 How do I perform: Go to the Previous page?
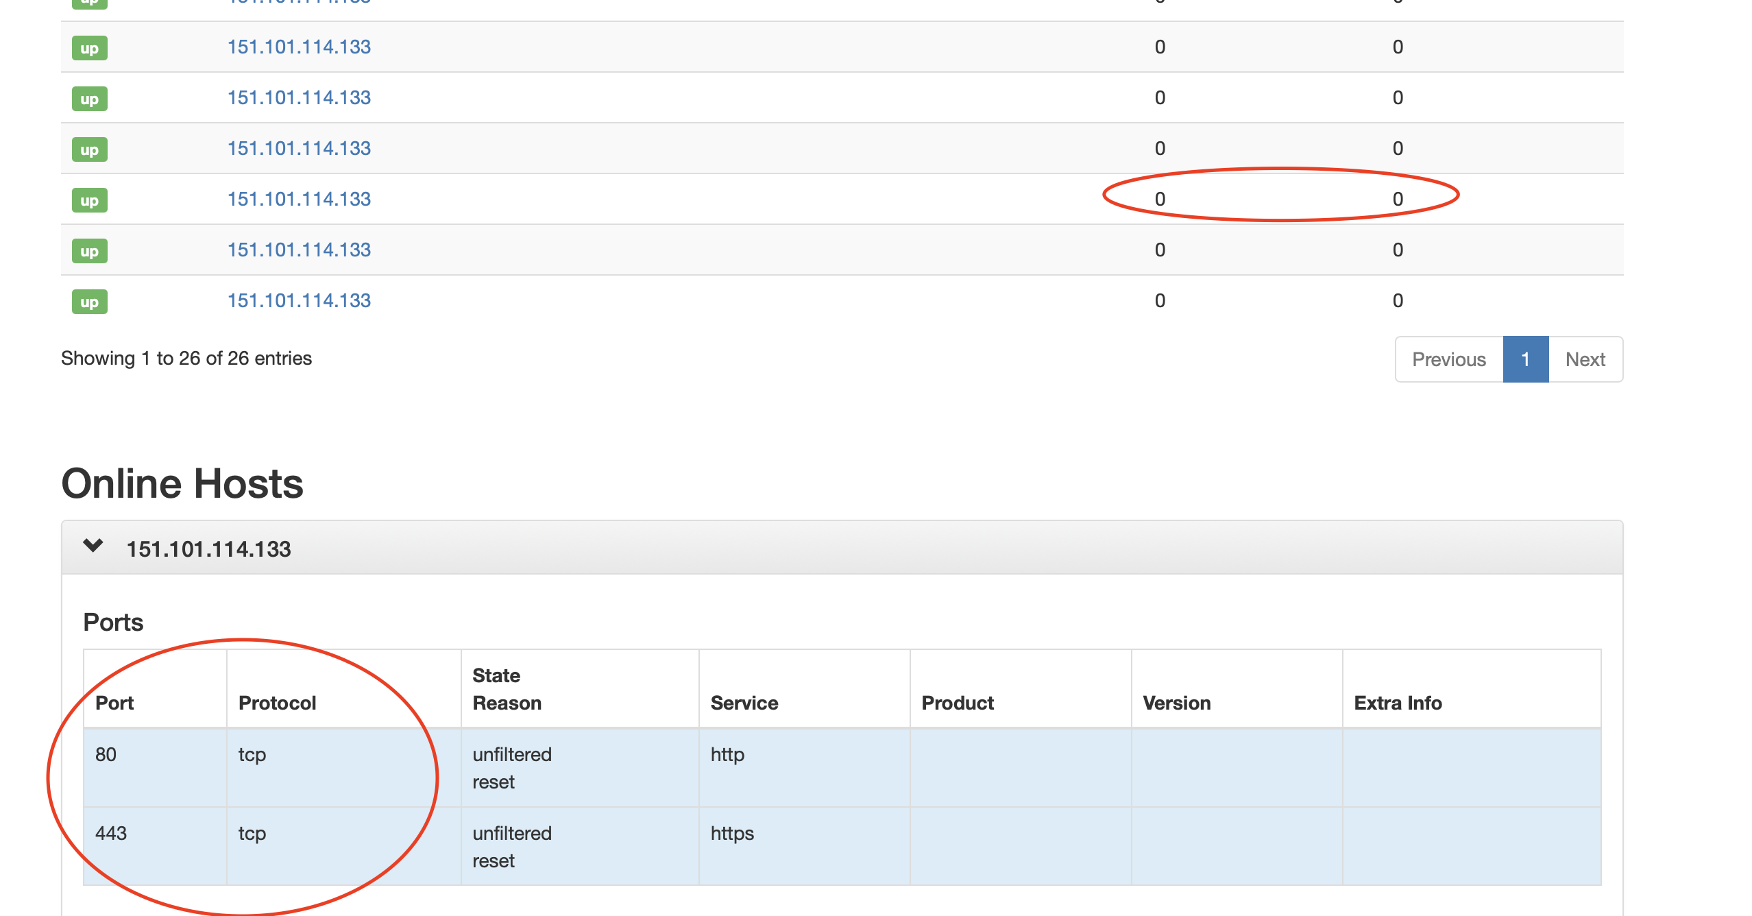pos(1449,359)
